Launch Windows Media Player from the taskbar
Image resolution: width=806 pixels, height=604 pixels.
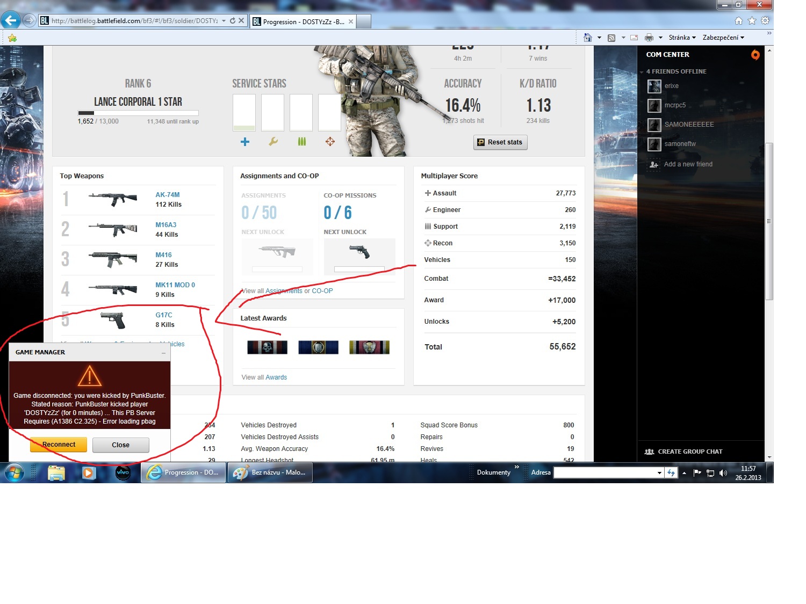point(89,473)
